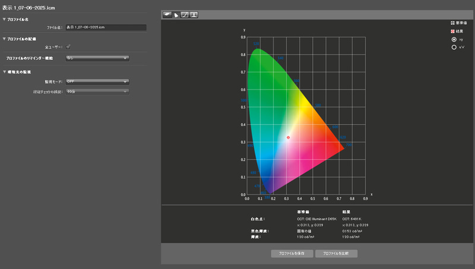Screen dimensions: 475x269
Task: Select the chromaticity diagram view icon
Action: pyautogui.click(x=176, y=14)
